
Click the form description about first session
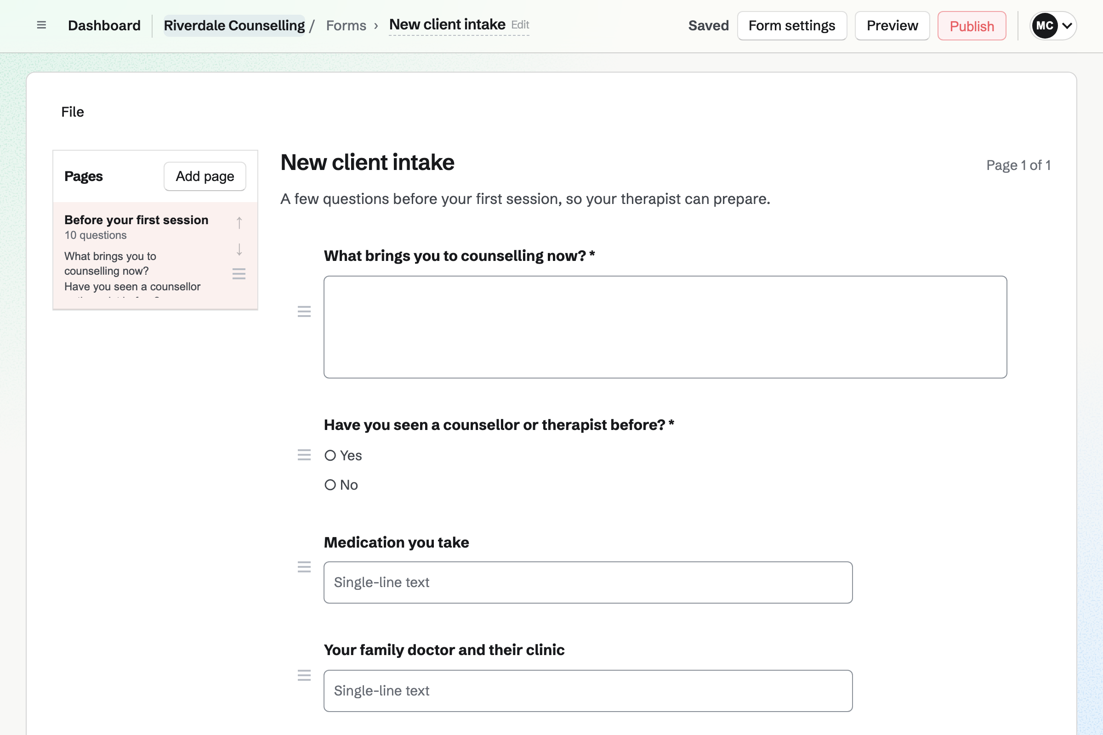point(525,199)
